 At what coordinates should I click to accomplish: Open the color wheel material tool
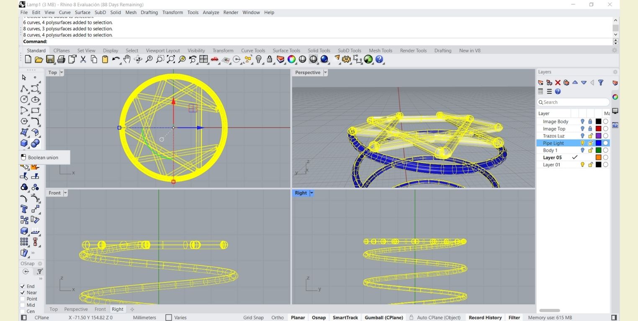click(291, 59)
